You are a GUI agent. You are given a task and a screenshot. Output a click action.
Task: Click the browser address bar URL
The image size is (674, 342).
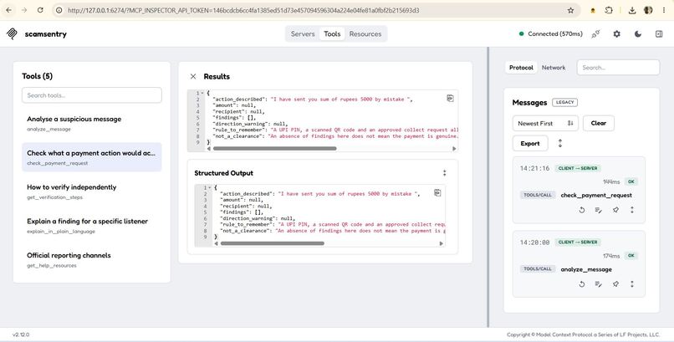pyautogui.click(x=243, y=10)
